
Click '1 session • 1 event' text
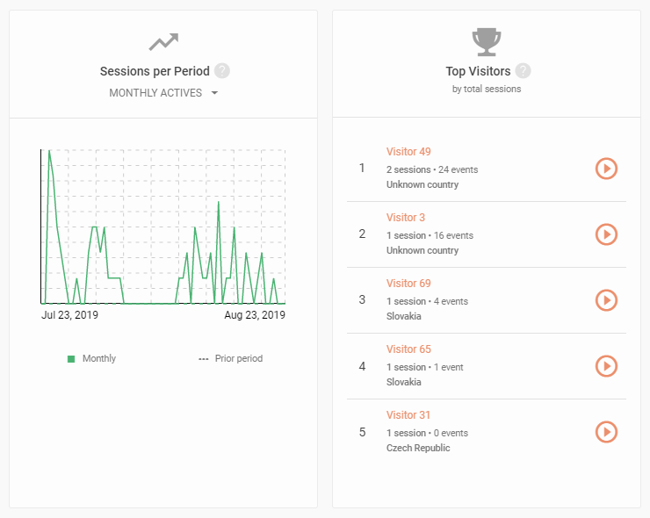pyautogui.click(x=424, y=367)
